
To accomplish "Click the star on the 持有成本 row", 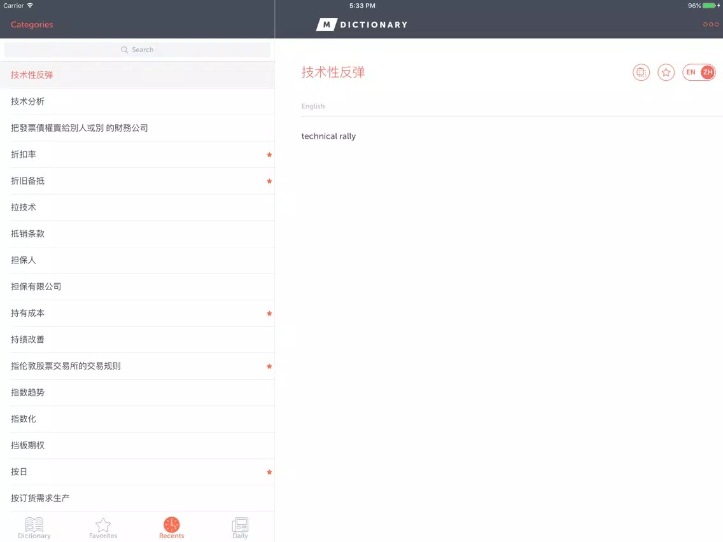I will coord(269,314).
